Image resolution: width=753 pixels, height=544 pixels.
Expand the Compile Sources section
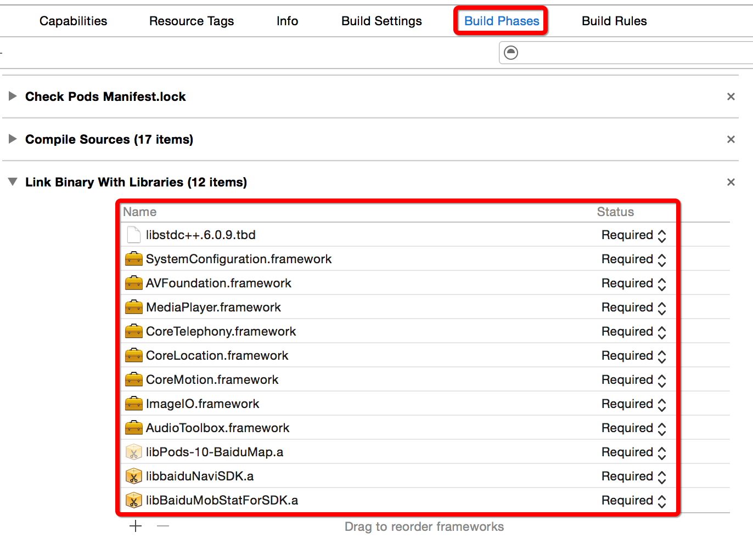pos(12,139)
